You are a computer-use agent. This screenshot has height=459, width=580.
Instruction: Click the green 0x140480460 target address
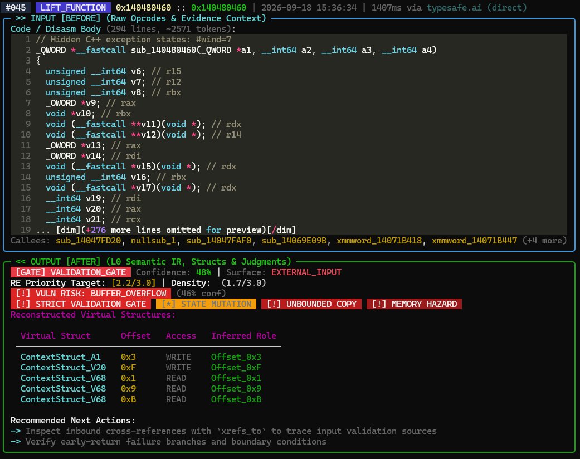tap(218, 7)
